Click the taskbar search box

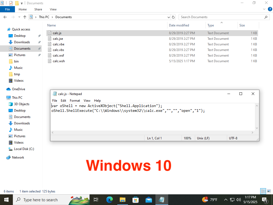click(51, 200)
